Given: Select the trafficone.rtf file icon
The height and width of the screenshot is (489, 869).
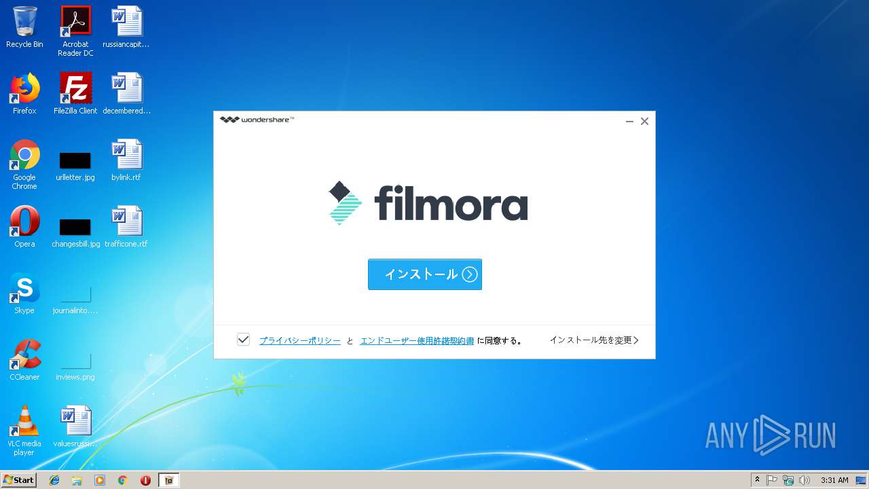Looking at the screenshot, I should point(126,227).
